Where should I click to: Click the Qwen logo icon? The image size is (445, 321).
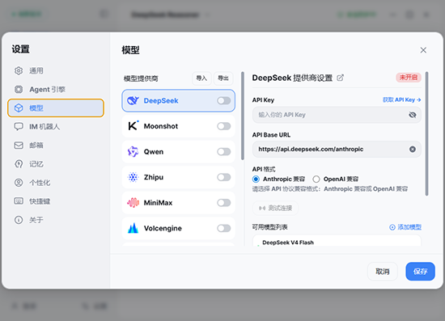coord(133,152)
